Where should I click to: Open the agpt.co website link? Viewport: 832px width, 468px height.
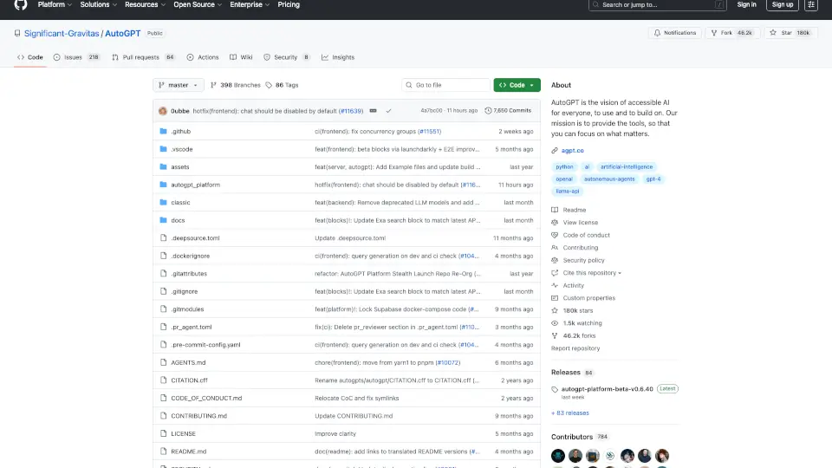[572, 150]
